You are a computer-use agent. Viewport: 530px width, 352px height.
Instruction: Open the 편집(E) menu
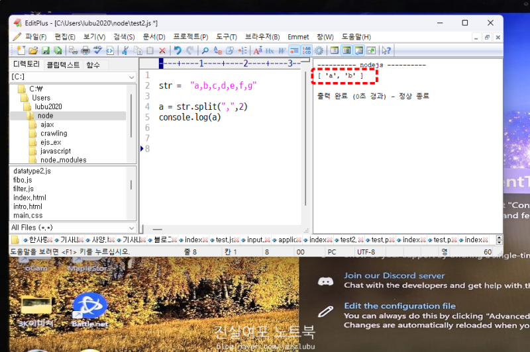(x=65, y=37)
